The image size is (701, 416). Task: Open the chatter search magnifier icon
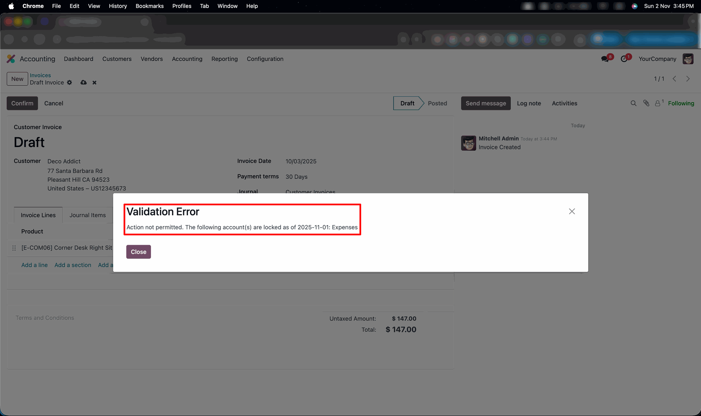coord(633,103)
